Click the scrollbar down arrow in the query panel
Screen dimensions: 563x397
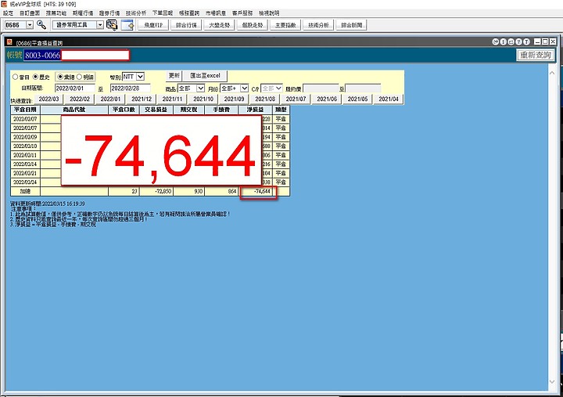tap(552, 381)
